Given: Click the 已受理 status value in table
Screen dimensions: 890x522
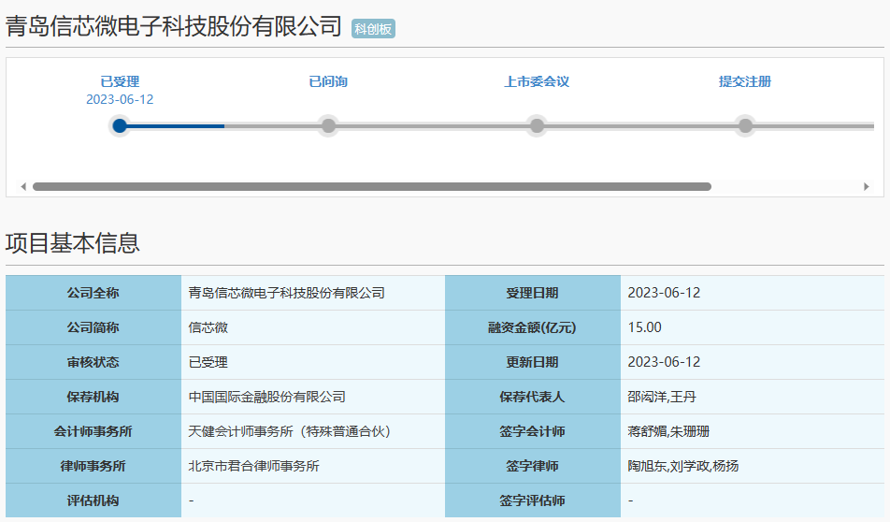Looking at the screenshot, I should pos(208,362).
